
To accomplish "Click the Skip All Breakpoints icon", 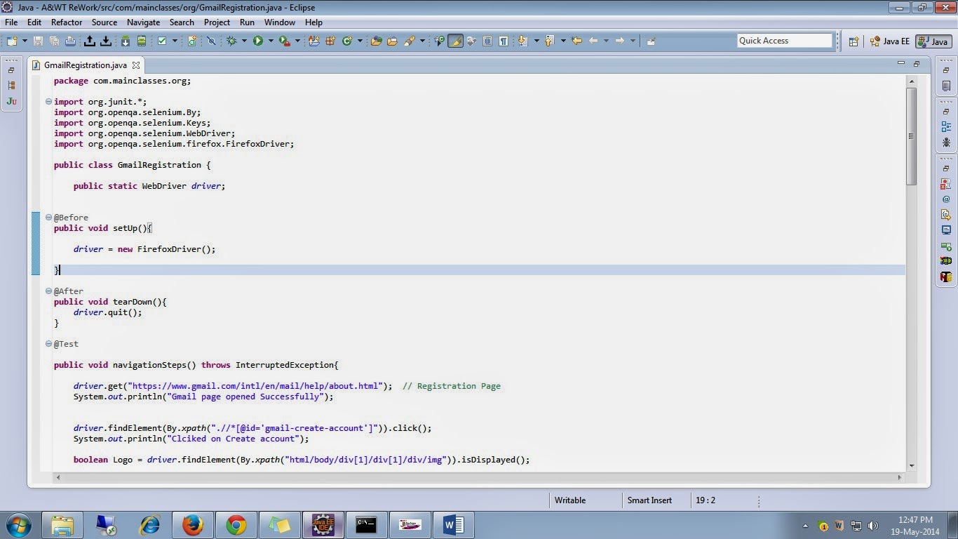I will click(211, 41).
